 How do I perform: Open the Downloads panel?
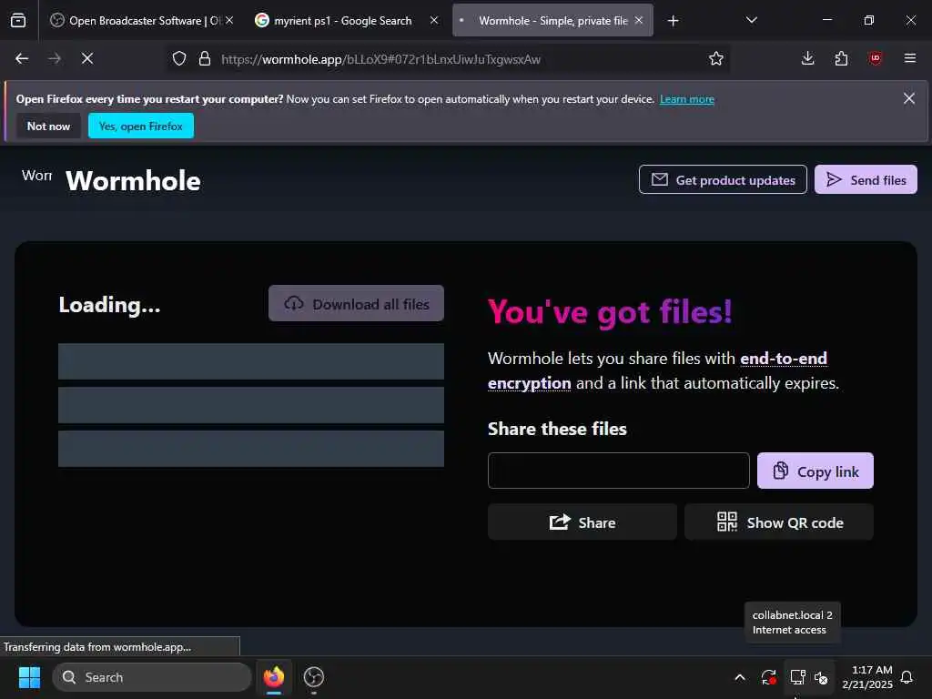click(x=808, y=58)
